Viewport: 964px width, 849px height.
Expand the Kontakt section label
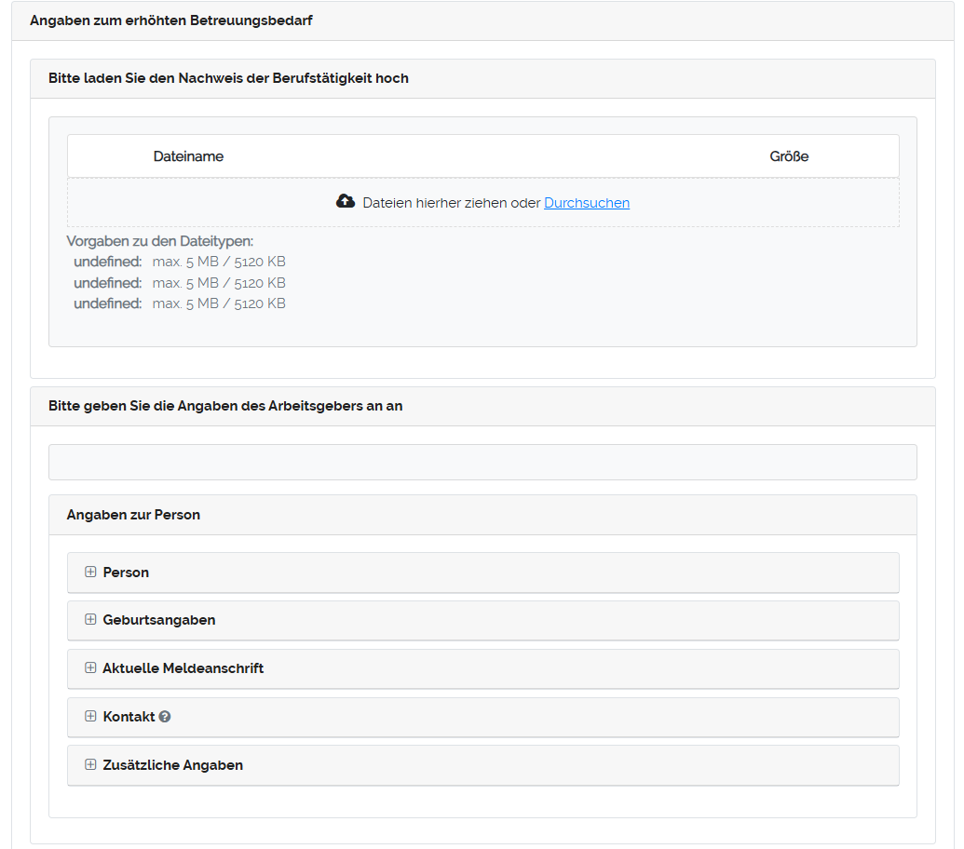click(129, 717)
